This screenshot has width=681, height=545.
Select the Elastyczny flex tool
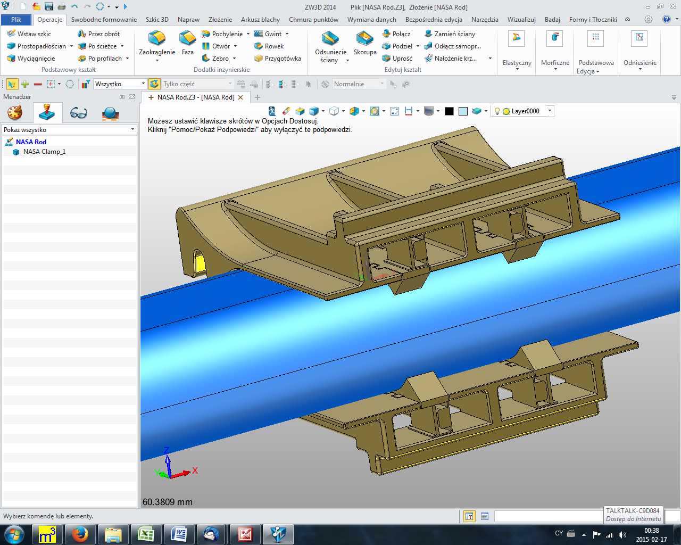(517, 49)
